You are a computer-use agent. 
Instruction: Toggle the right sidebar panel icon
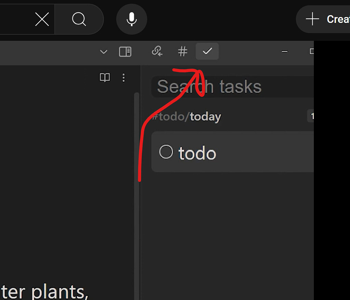click(x=125, y=52)
